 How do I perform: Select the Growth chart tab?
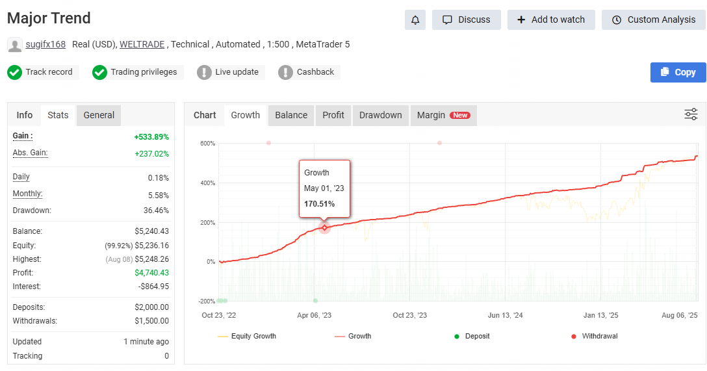coord(245,115)
